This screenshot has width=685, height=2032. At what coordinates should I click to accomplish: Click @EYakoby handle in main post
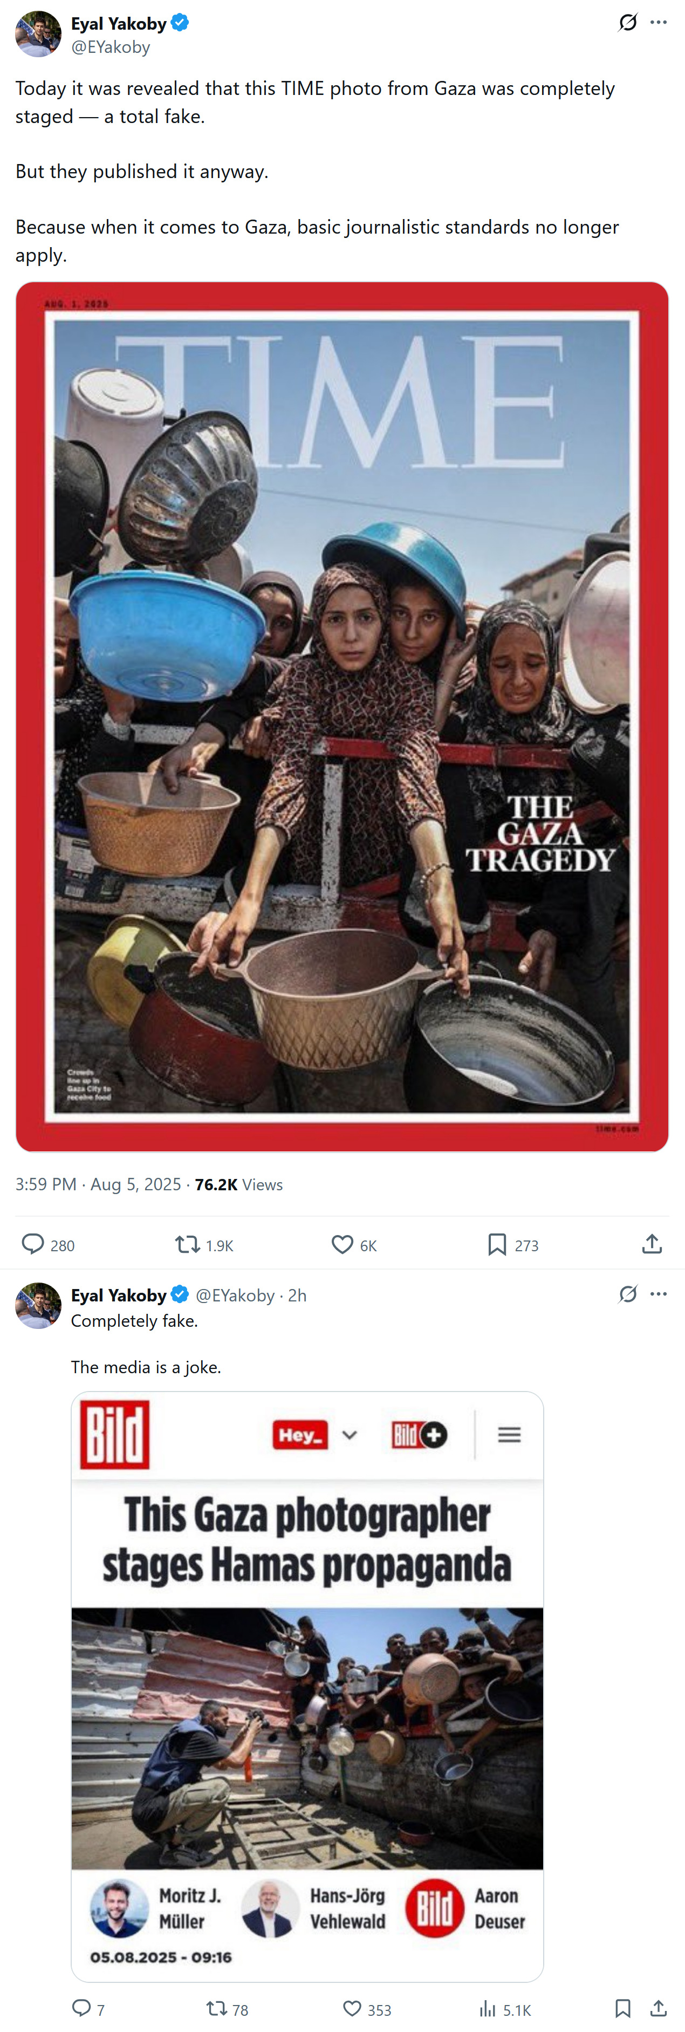point(111,47)
